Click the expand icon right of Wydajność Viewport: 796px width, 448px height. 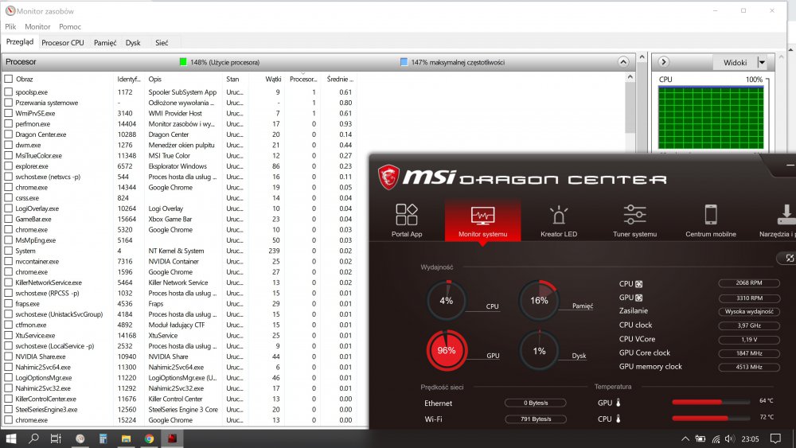click(x=785, y=259)
